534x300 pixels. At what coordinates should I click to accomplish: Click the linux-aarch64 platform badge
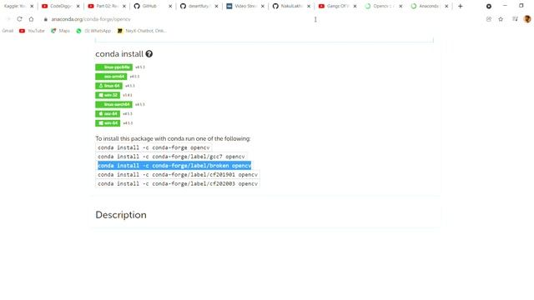(113, 104)
